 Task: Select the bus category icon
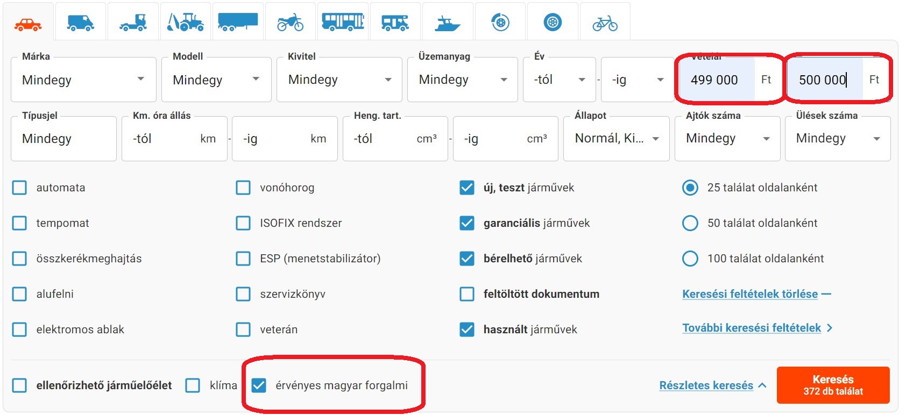click(x=343, y=23)
